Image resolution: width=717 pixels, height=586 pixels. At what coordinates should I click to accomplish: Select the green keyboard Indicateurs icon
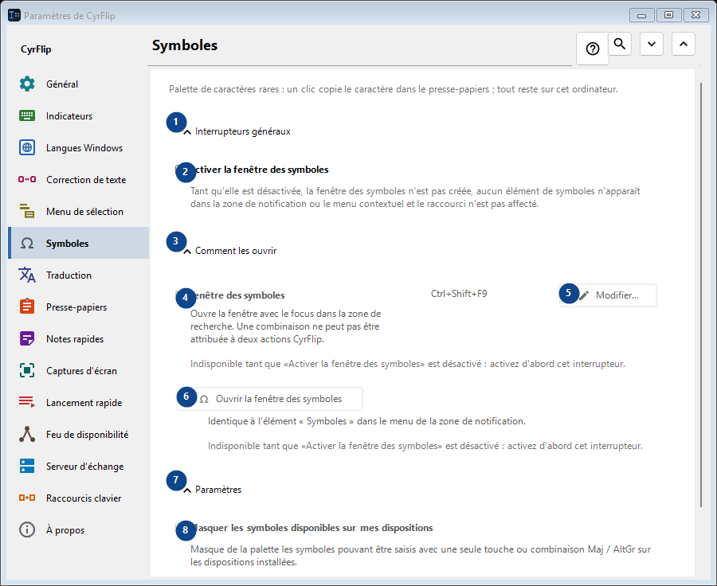pos(27,115)
